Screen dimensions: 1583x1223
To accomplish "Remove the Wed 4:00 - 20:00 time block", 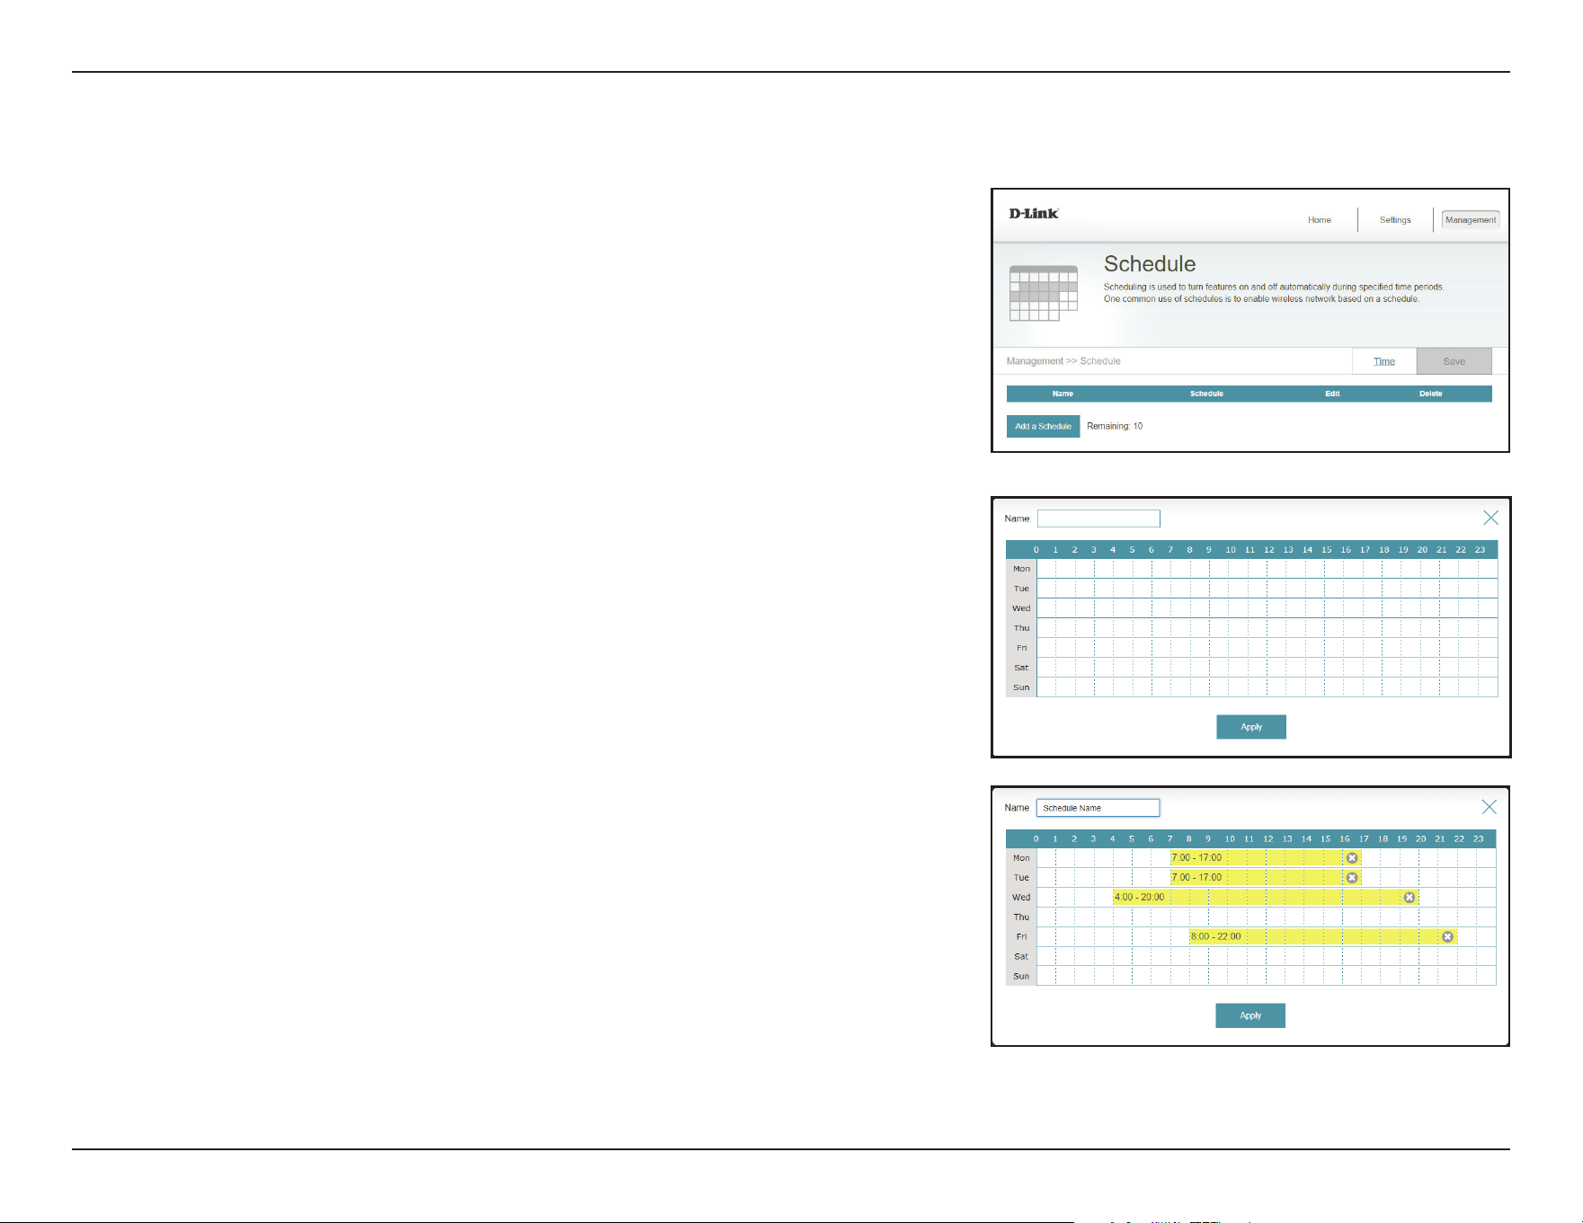I will [x=1410, y=898].
